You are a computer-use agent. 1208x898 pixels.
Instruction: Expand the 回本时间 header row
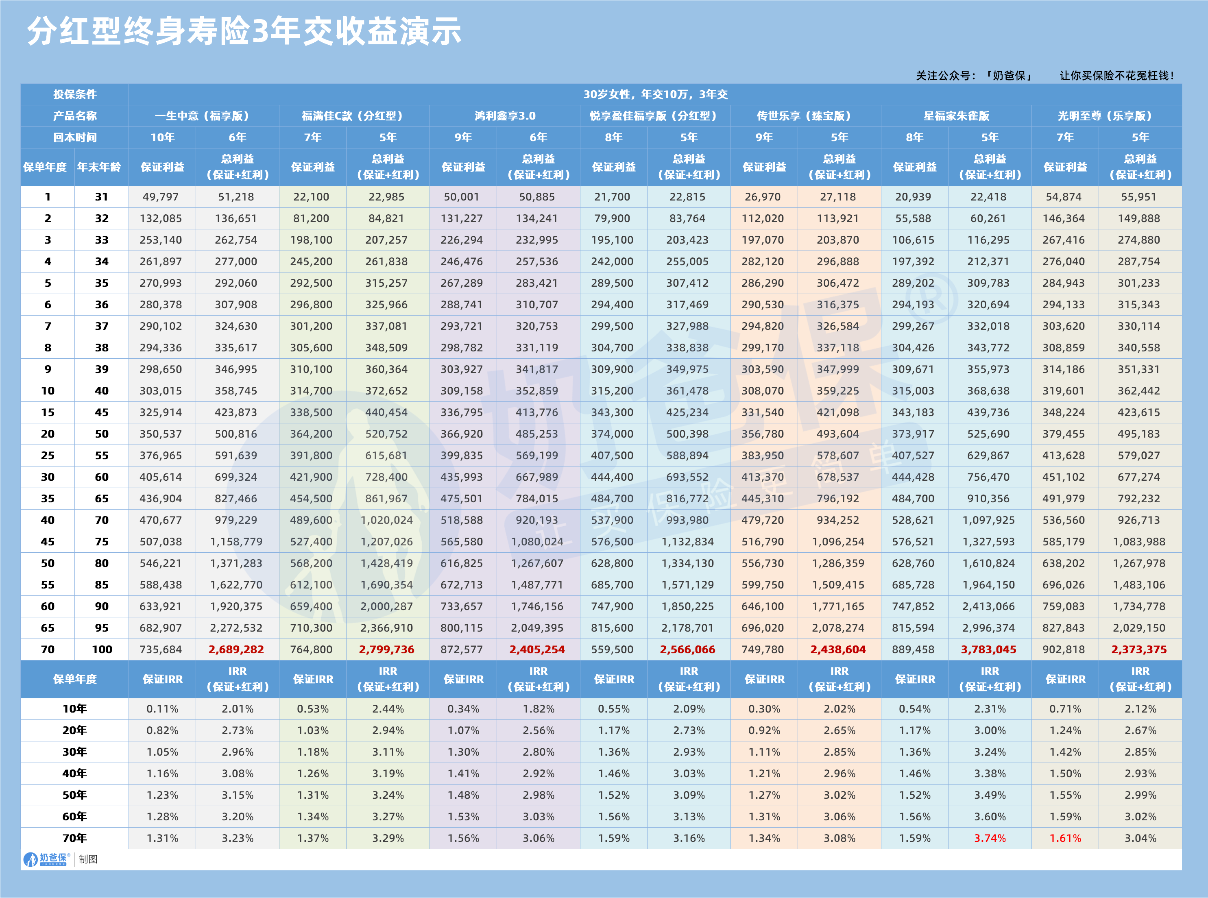[x=74, y=137]
